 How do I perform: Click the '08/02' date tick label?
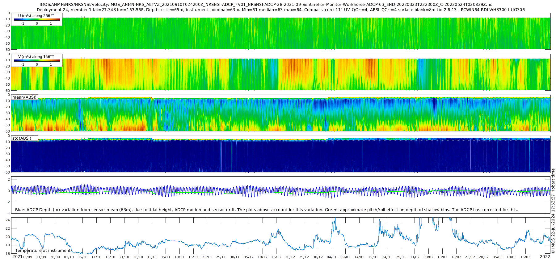[428, 257]
